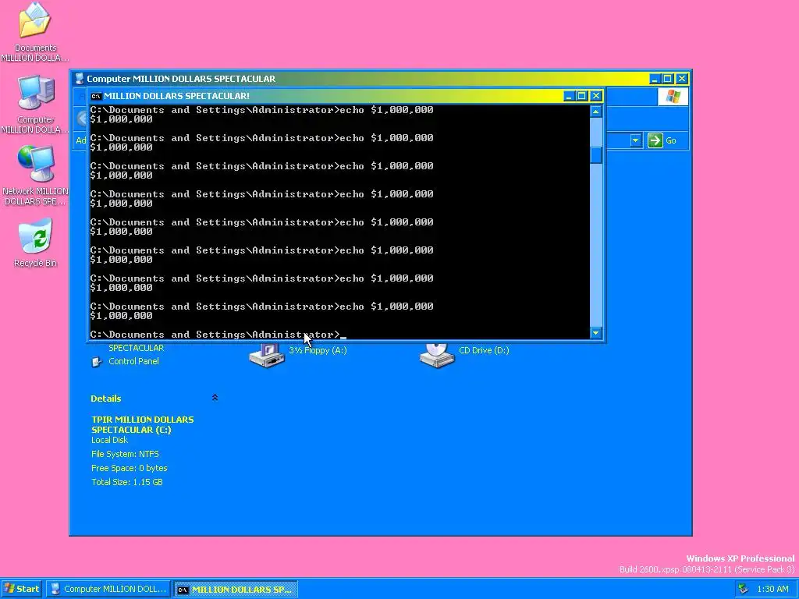Screen dimensions: 799x599
Task: Click the Windows flag logo in Explorer
Action: (673, 96)
